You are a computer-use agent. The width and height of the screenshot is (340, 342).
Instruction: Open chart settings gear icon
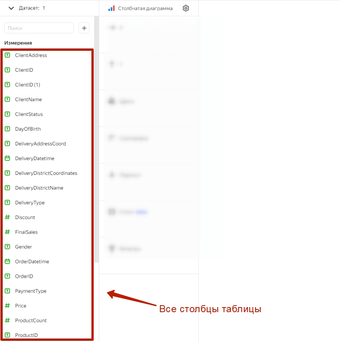tap(186, 8)
